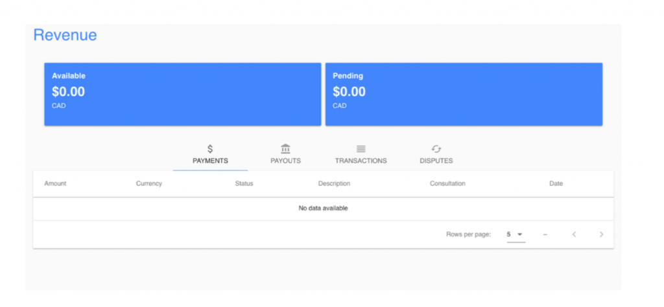Click the Pending balance card
This screenshot has width=664, height=307.
pyautogui.click(x=464, y=95)
